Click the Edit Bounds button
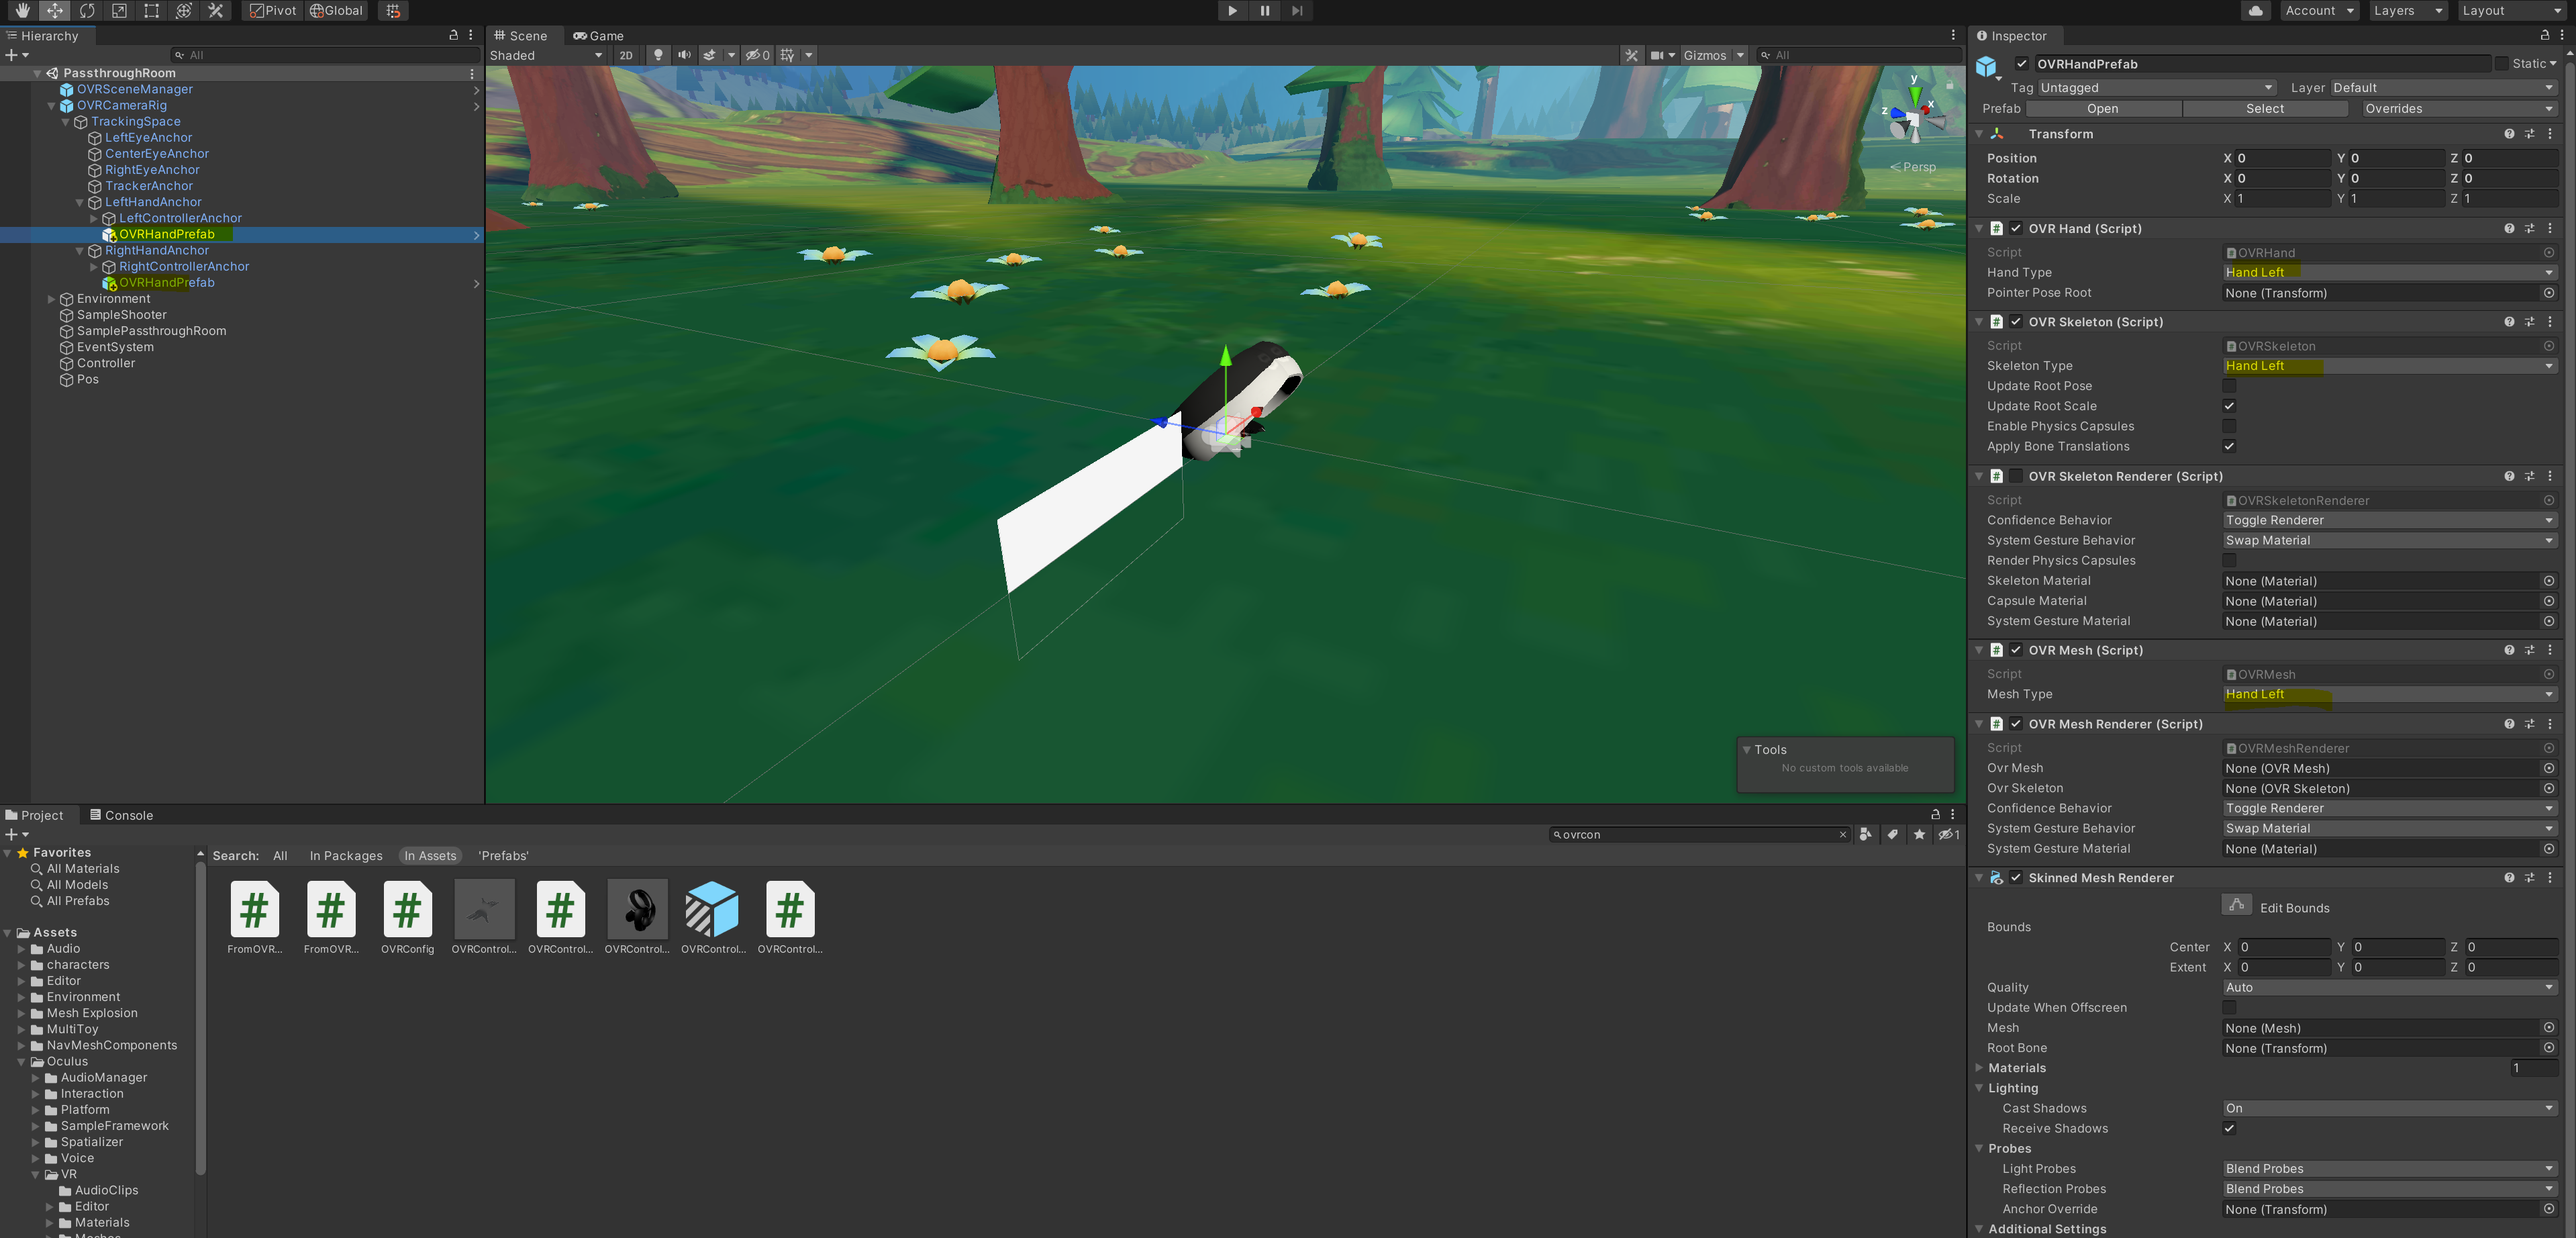The height and width of the screenshot is (1238, 2576). pos(2237,905)
